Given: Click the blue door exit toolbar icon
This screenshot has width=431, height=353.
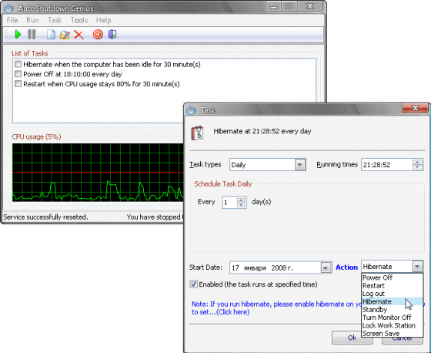Looking at the screenshot, I should pos(112,35).
